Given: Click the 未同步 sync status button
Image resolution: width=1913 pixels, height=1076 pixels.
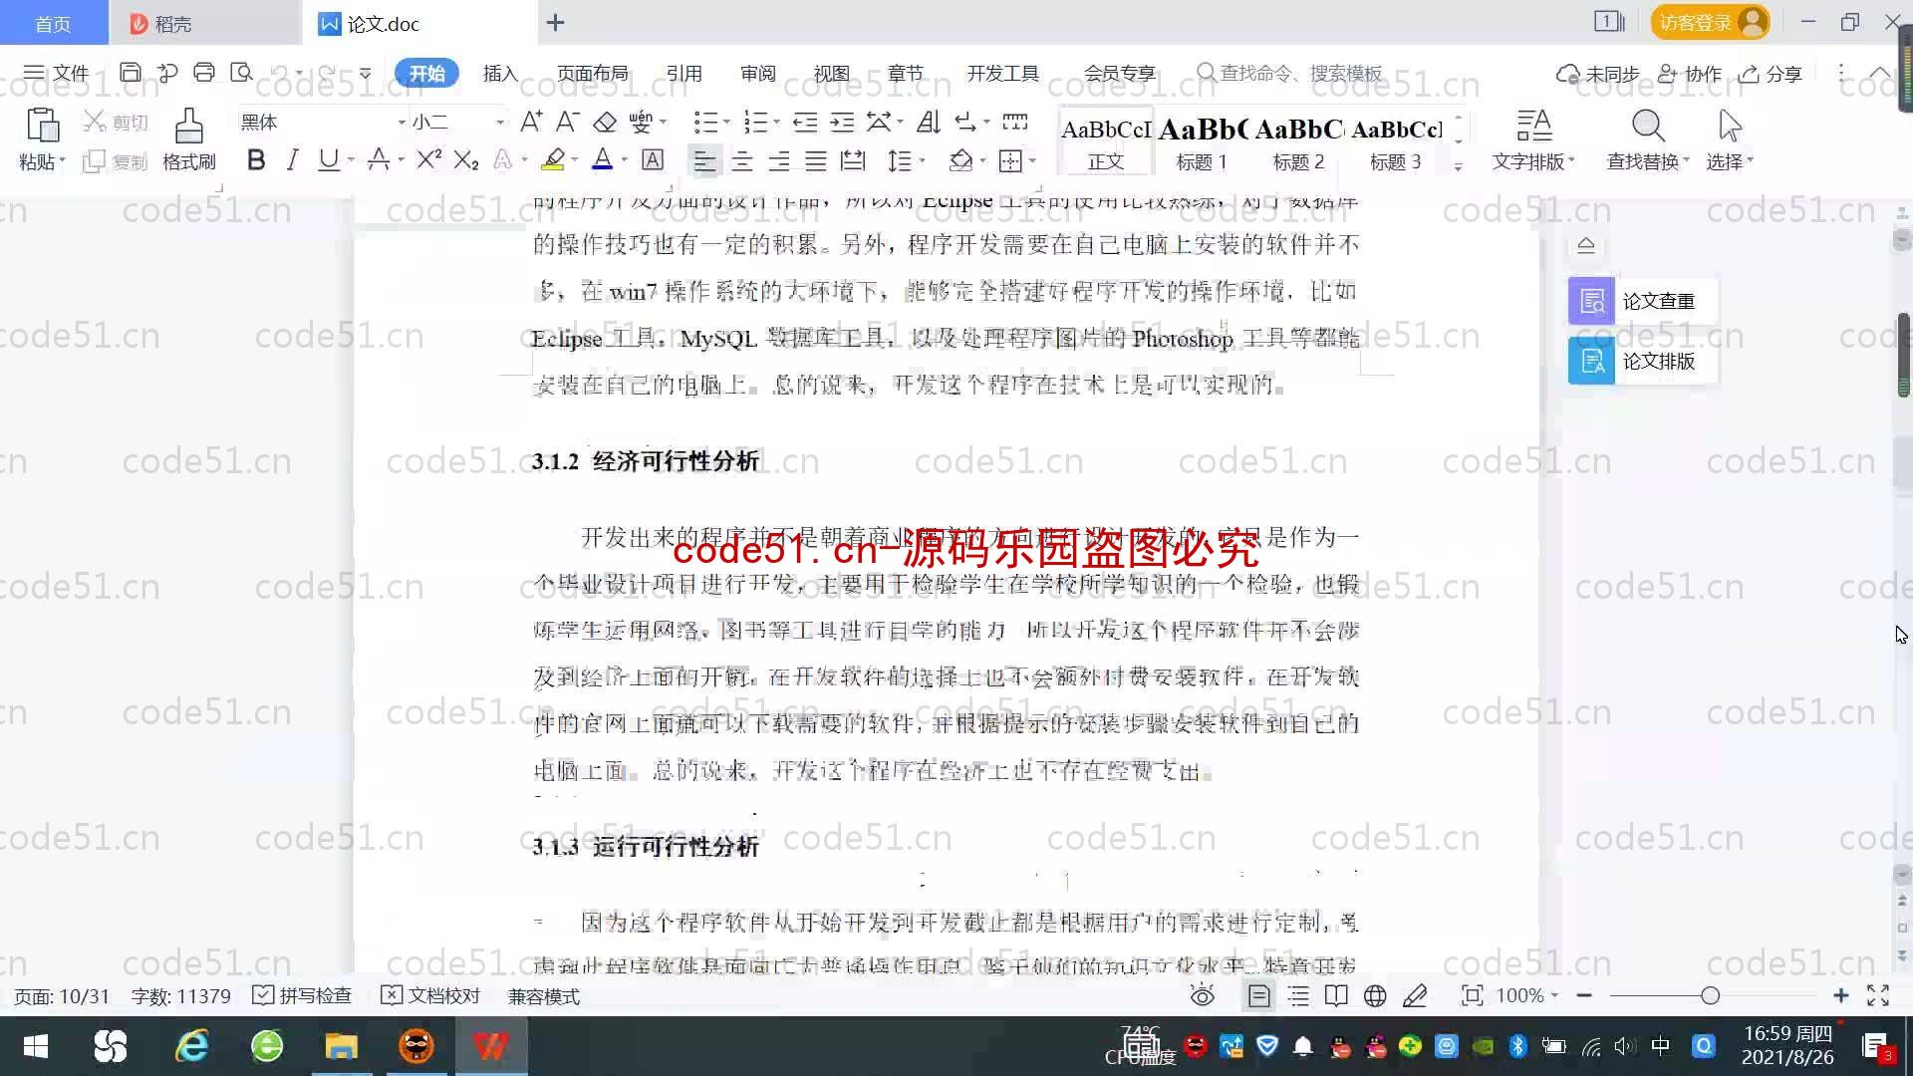Looking at the screenshot, I should (x=1598, y=74).
